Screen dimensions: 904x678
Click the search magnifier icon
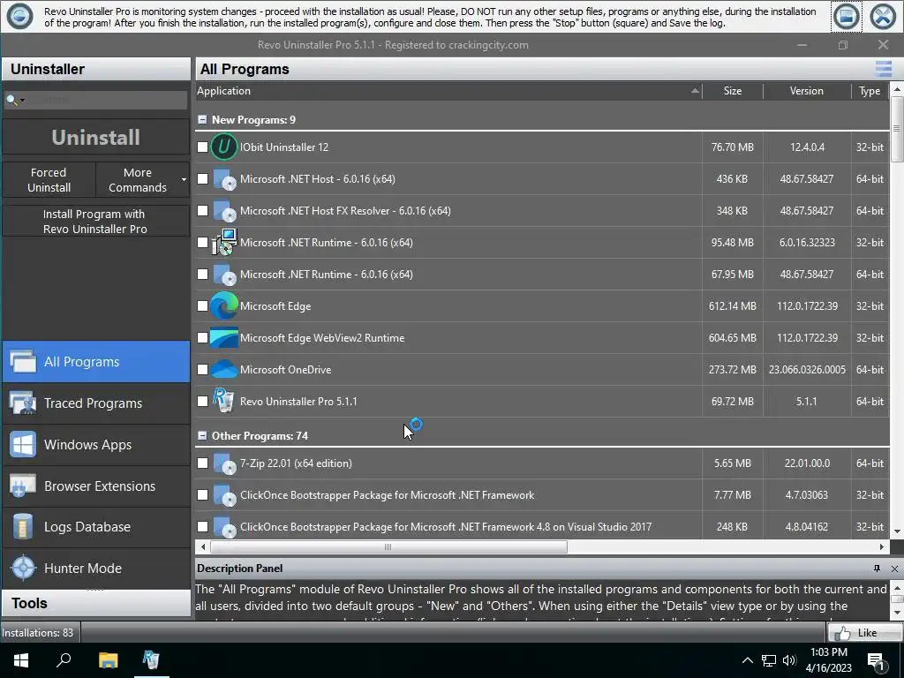pos(11,101)
